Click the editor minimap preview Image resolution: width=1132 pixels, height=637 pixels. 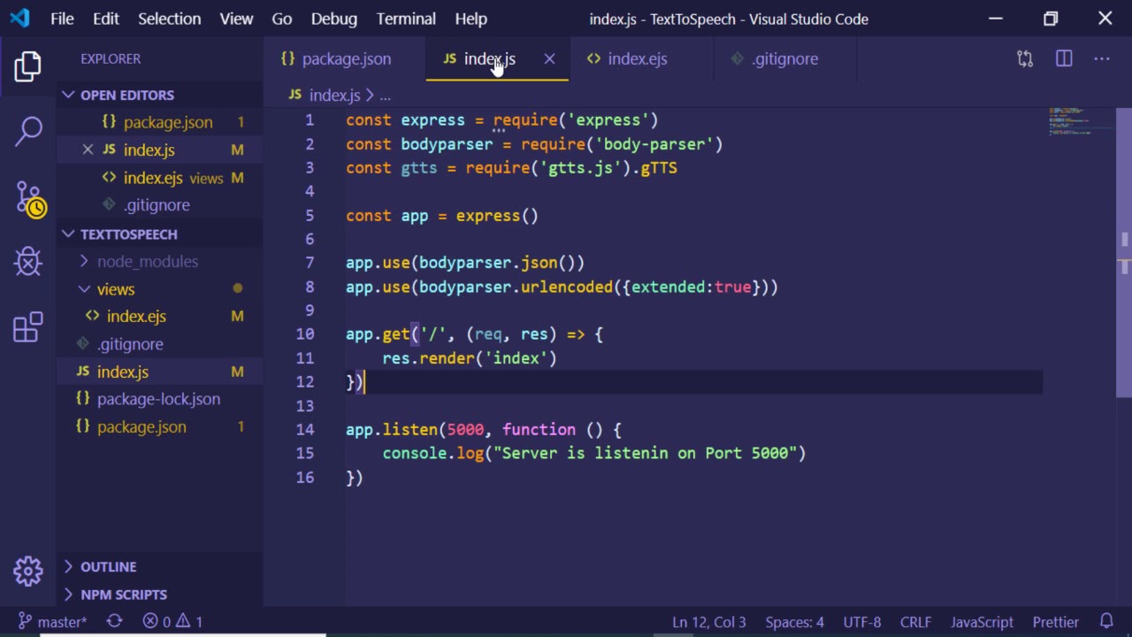[1070, 122]
